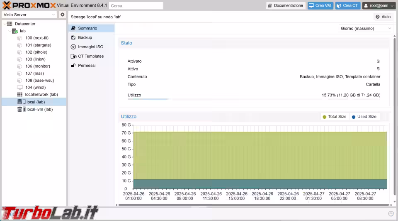Toggle Total Size series in legend
The image size is (398, 221).
[335, 116]
